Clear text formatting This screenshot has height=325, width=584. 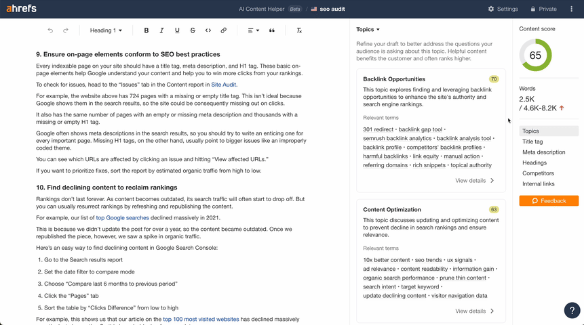299,30
